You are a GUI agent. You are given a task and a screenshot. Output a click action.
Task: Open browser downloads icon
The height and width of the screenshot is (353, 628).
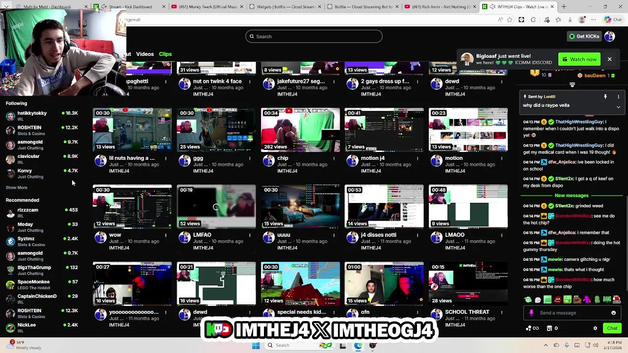(570, 20)
